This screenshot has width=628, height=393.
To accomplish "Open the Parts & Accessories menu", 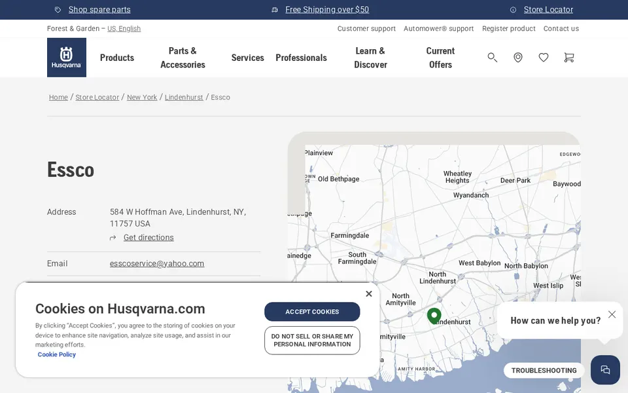I will [183, 58].
